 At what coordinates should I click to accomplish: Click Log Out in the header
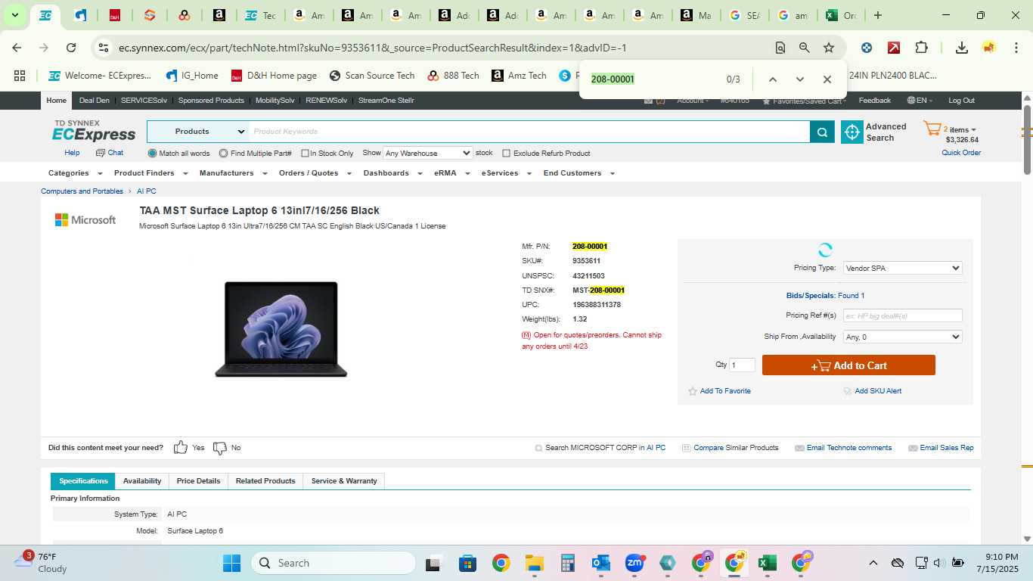[x=962, y=101]
